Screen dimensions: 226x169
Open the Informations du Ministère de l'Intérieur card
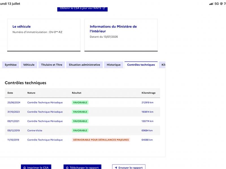(x=121, y=35)
